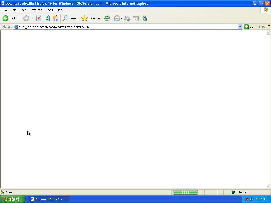Image resolution: width=271 pixels, height=203 pixels.
Task: Click the Edit page toolbar icon
Action: (x=136, y=18)
